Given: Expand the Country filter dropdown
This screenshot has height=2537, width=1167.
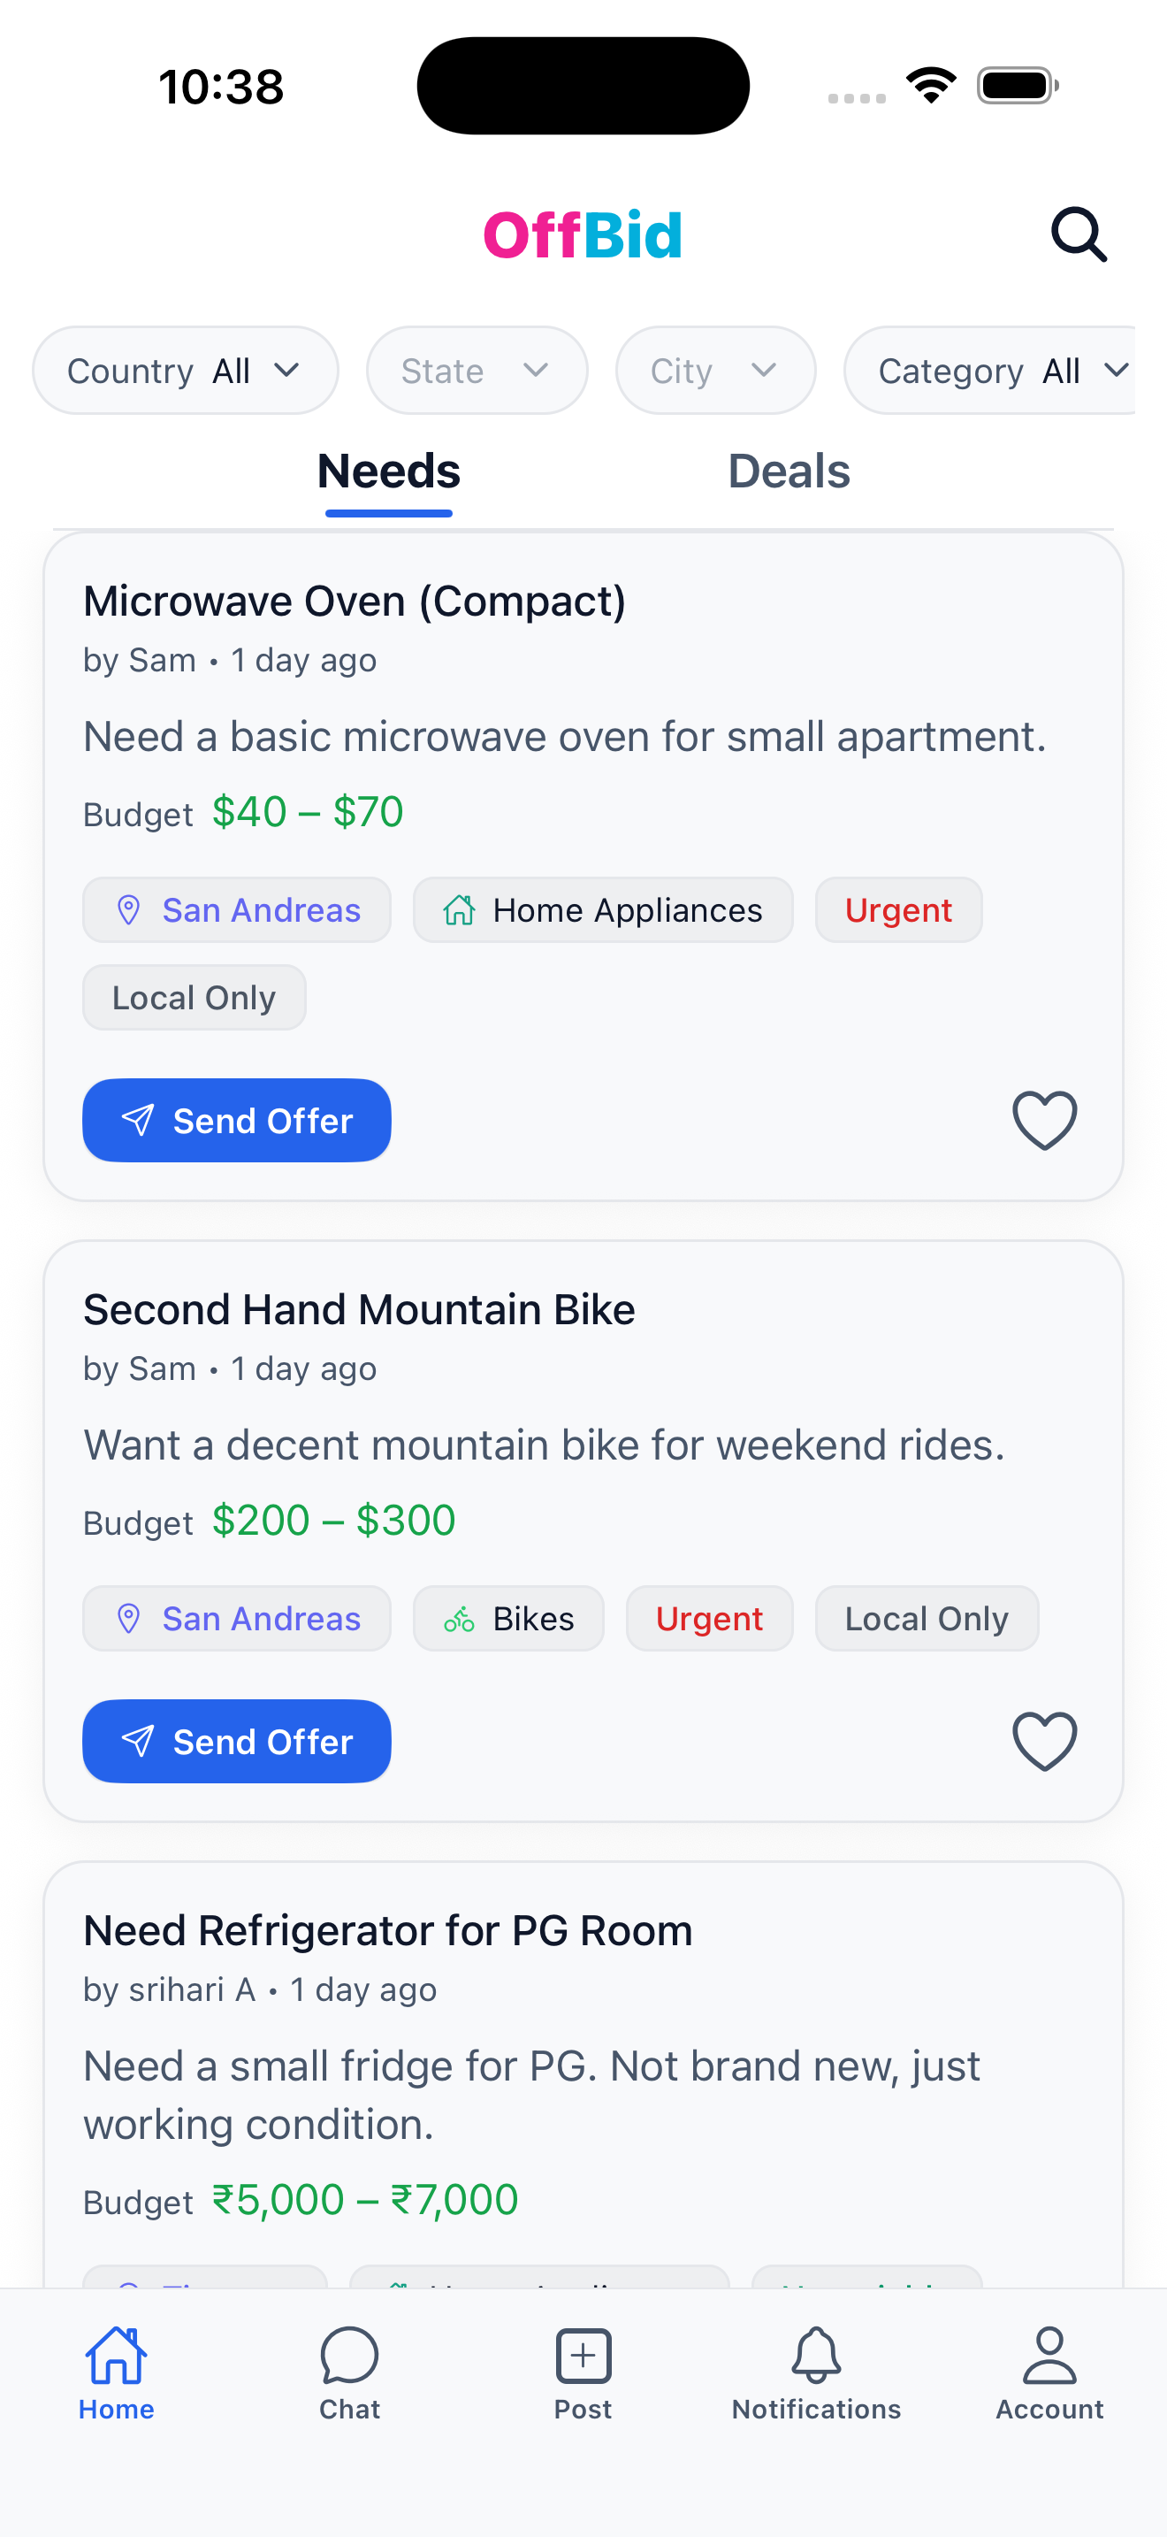Looking at the screenshot, I should coord(185,371).
